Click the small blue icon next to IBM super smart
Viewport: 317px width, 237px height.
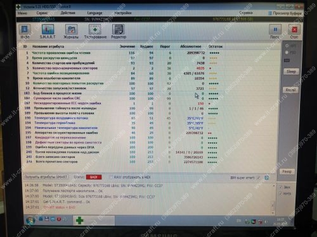point(267,178)
